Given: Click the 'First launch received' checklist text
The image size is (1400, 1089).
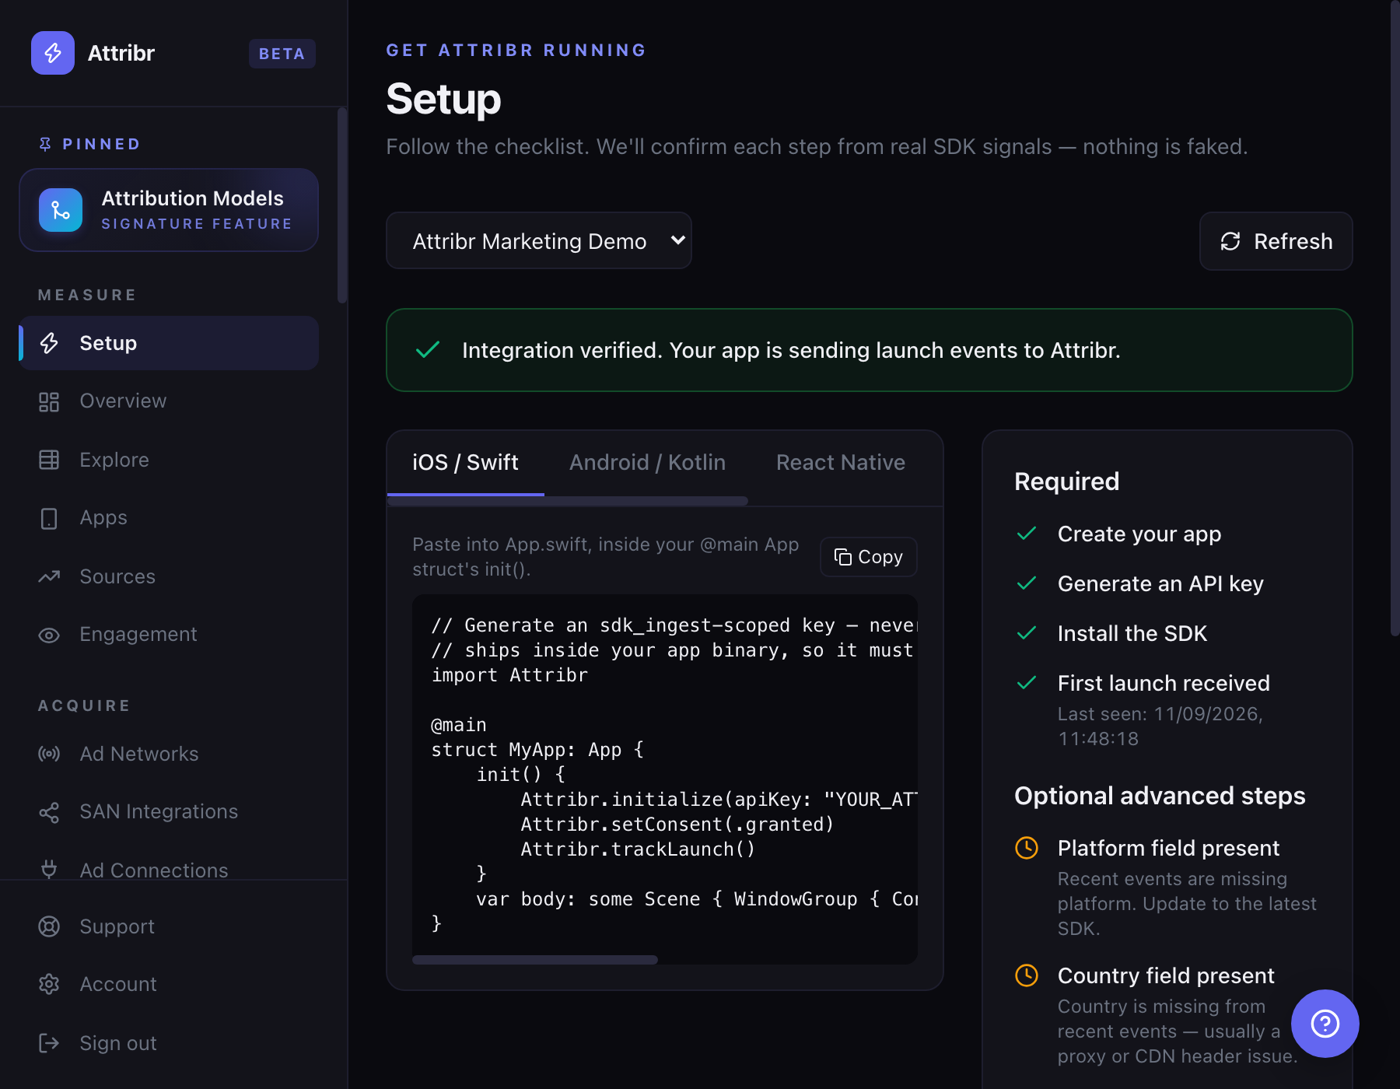Looking at the screenshot, I should tap(1164, 683).
